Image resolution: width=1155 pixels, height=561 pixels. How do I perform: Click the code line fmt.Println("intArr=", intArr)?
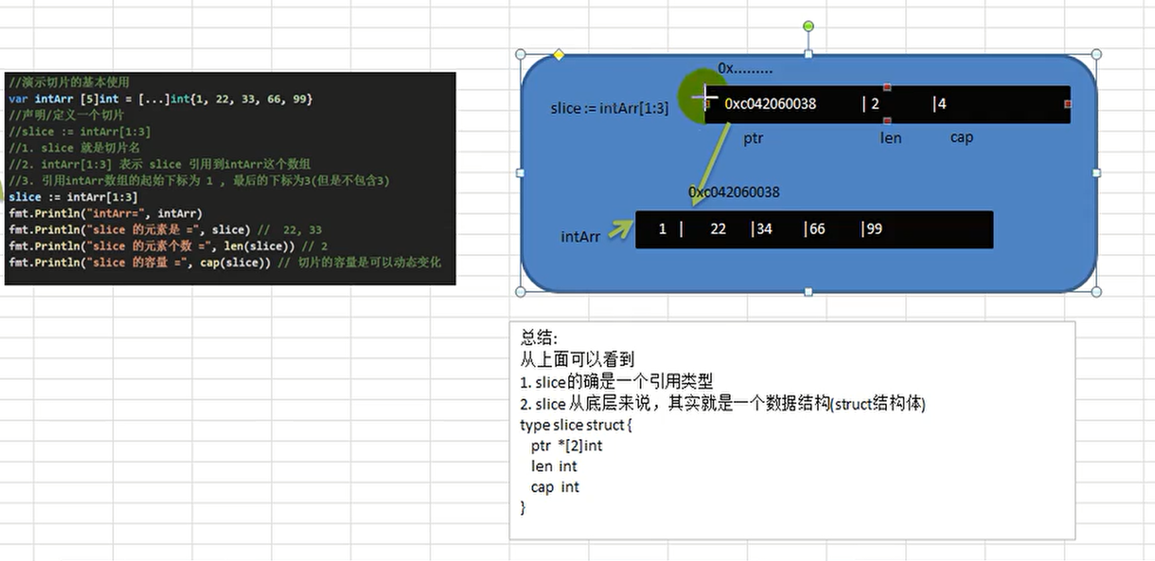tap(106, 214)
